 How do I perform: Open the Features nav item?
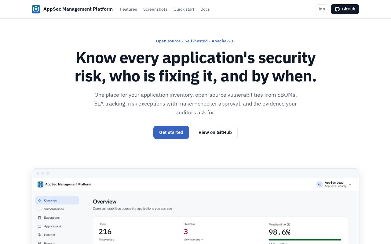129,9
